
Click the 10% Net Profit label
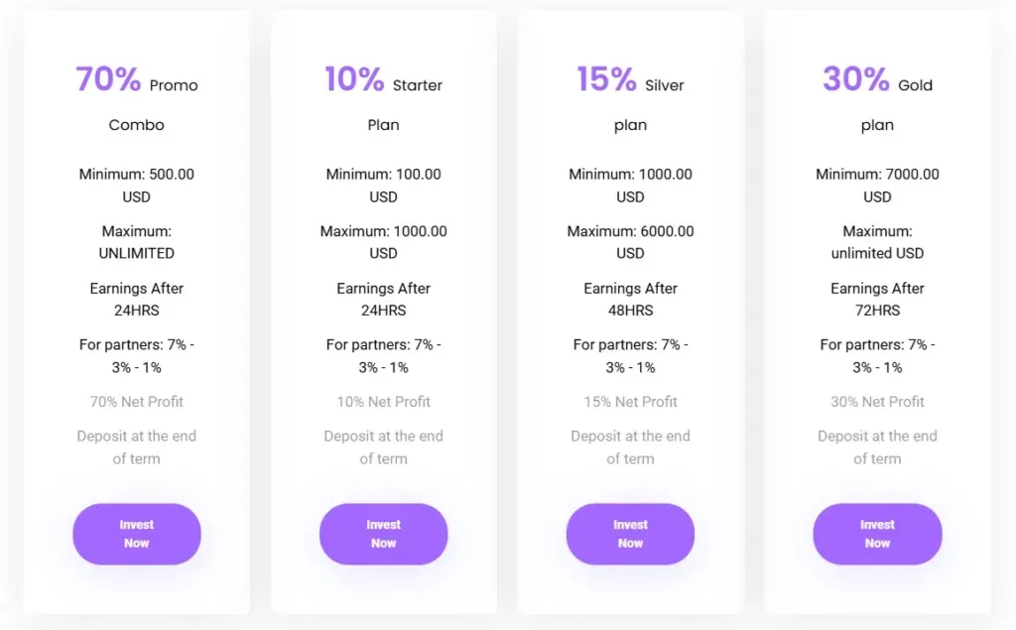pos(383,402)
